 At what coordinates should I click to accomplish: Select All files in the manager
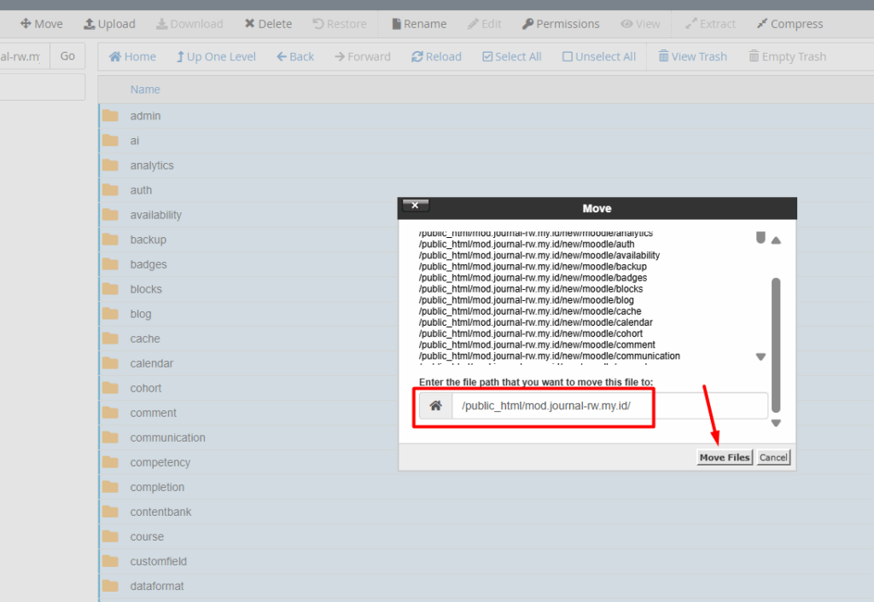click(511, 55)
